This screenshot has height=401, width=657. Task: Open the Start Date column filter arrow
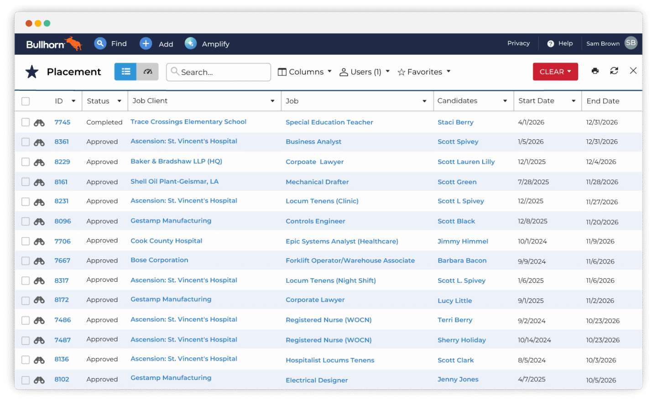pos(574,101)
